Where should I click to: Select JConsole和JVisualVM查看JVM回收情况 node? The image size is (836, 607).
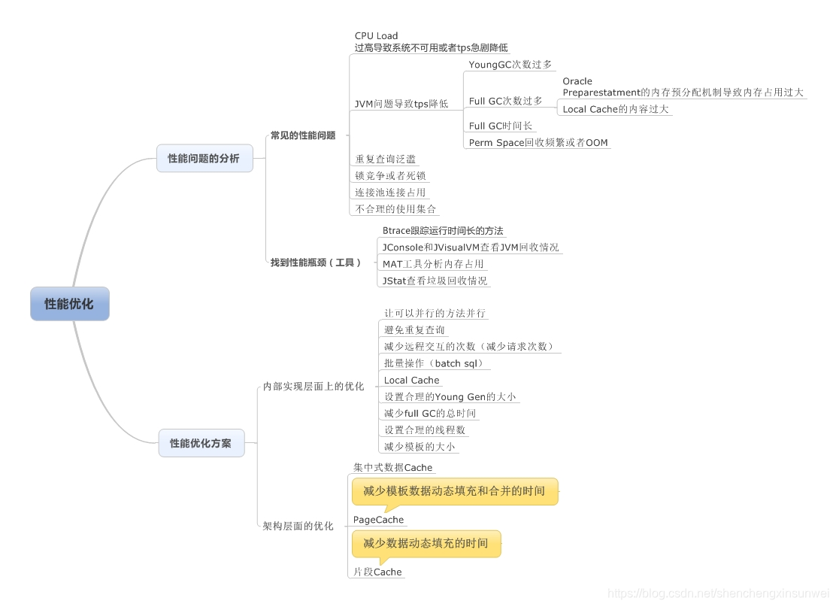[x=471, y=247]
